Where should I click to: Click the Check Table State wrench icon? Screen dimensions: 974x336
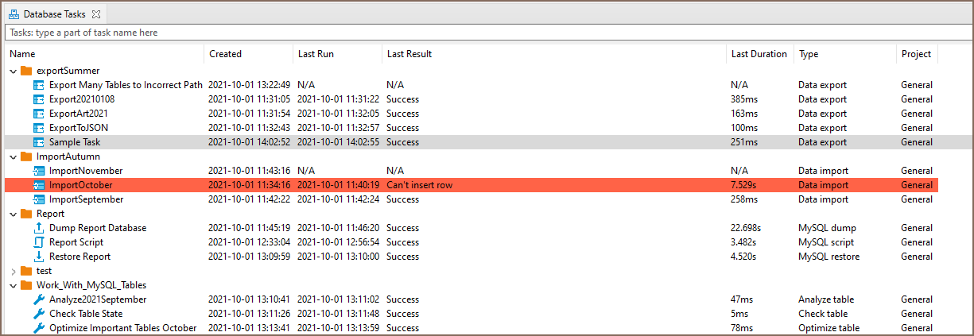coord(39,314)
